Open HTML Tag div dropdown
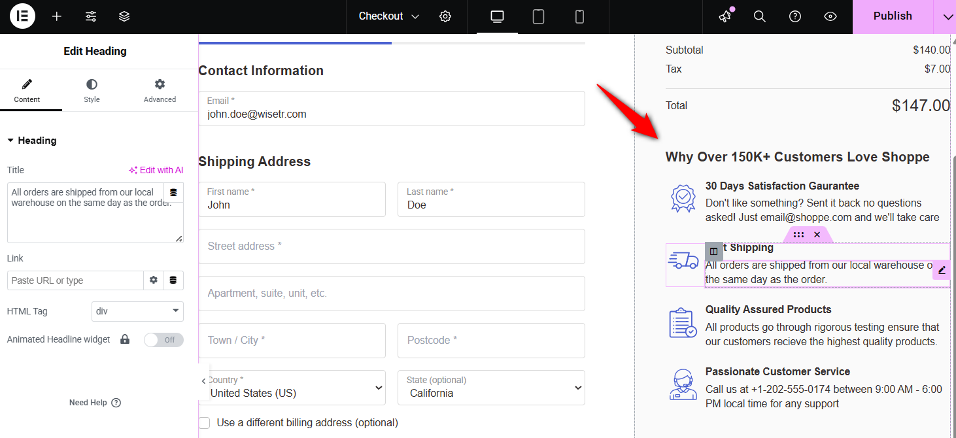 [137, 311]
